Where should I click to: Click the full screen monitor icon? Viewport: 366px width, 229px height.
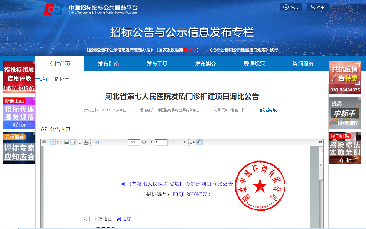(144, 142)
